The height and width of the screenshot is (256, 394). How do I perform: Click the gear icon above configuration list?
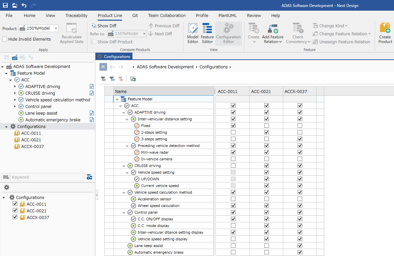(7, 187)
